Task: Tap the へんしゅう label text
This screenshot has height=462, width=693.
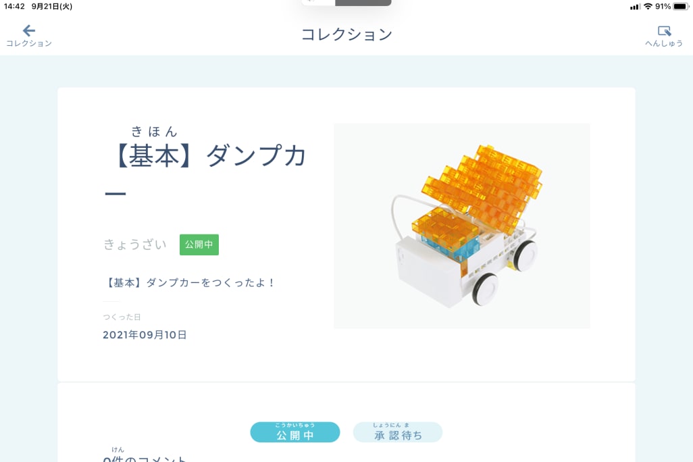Action: click(x=664, y=43)
